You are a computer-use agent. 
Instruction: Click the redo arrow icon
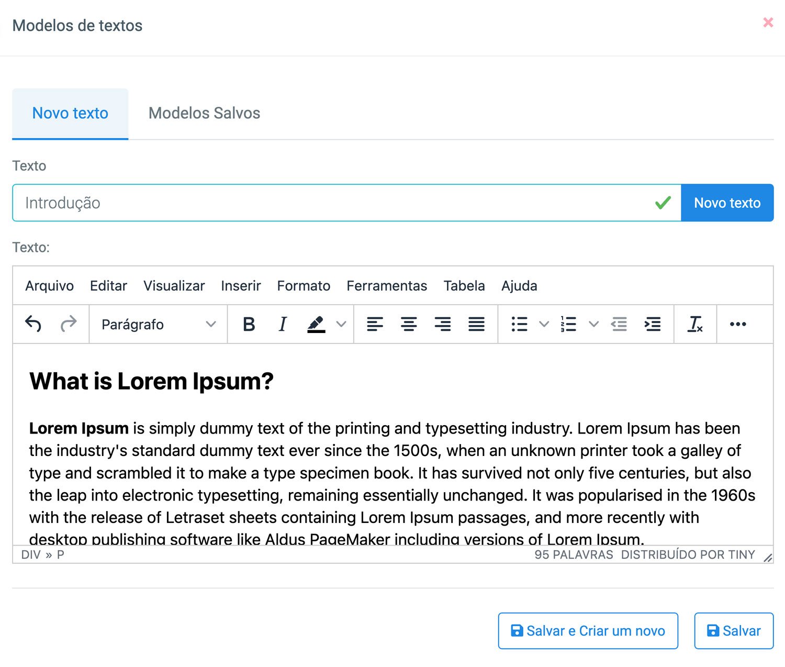68,324
